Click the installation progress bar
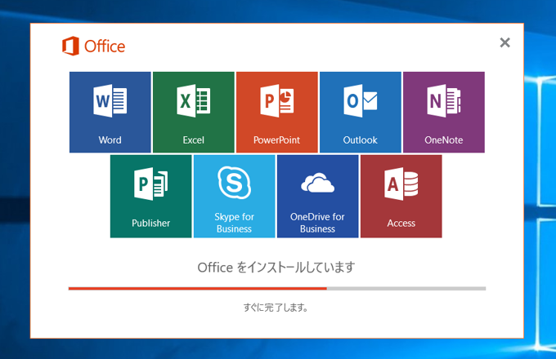The height and width of the screenshot is (359, 556). coord(277,289)
